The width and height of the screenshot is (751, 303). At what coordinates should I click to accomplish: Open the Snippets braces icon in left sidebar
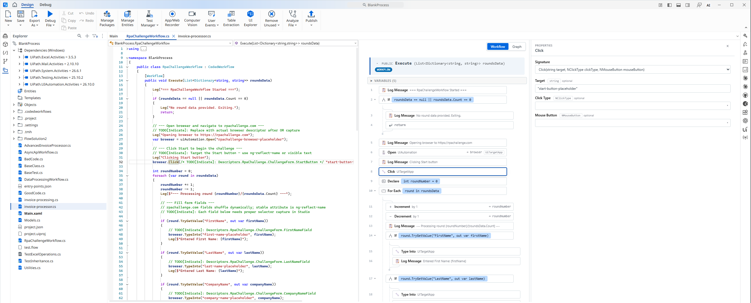(x=5, y=53)
